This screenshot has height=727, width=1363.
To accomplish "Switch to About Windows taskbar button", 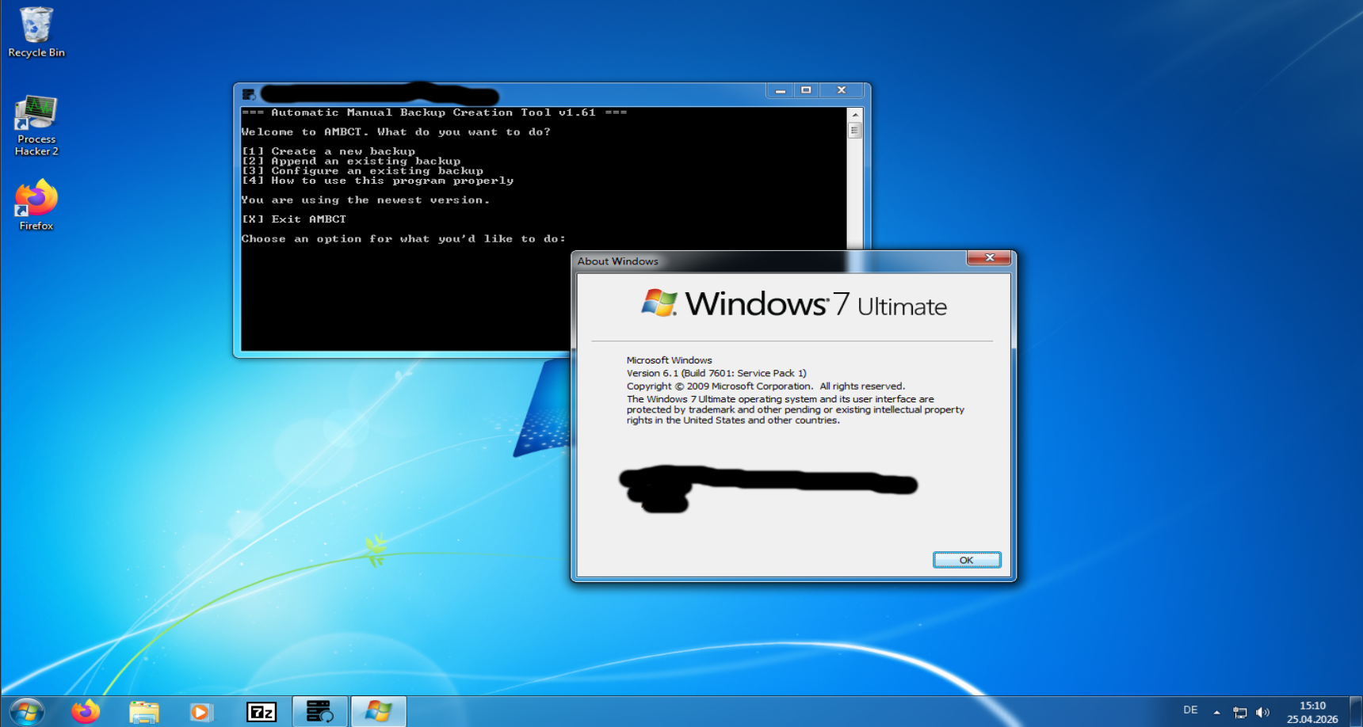I will [378, 712].
